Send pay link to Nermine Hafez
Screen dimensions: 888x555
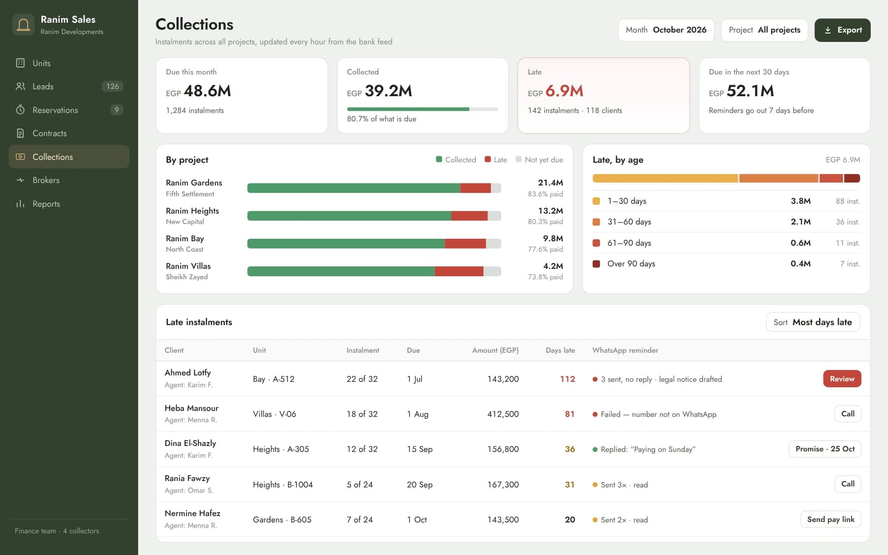coord(830,519)
